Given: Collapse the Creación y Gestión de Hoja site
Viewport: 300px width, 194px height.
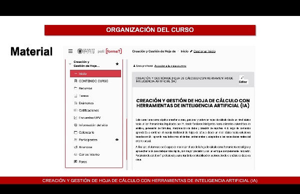Looking at the screenshot, I should (x=70, y=64).
